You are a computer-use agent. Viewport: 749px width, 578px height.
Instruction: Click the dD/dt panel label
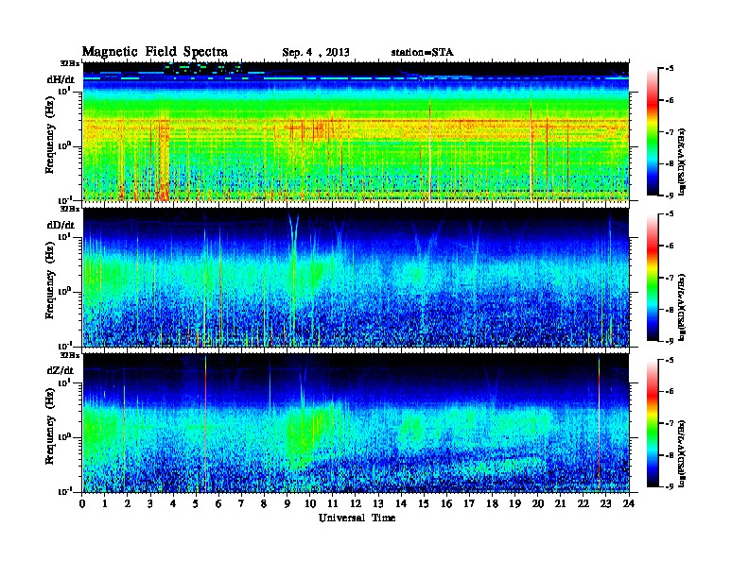coord(61,225)
